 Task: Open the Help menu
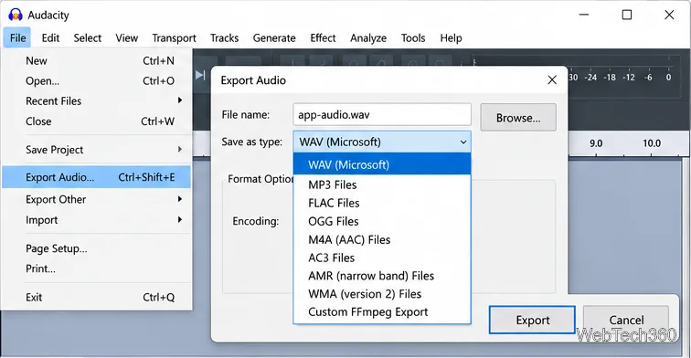click(451, 38)
